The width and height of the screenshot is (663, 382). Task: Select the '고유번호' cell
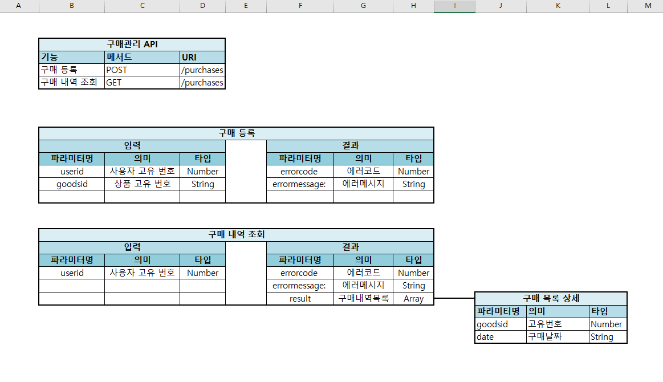558,324
